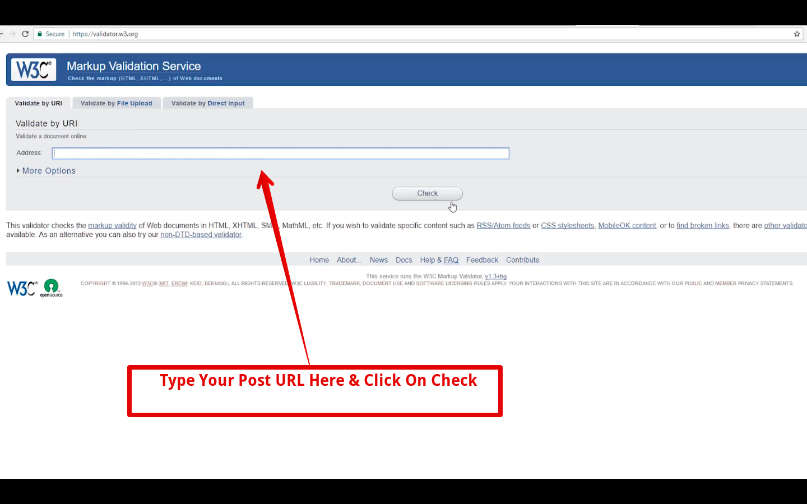
Task: Open the RSS/Atom feeds link
Action: pyautogui.click(x=503, y=226)
